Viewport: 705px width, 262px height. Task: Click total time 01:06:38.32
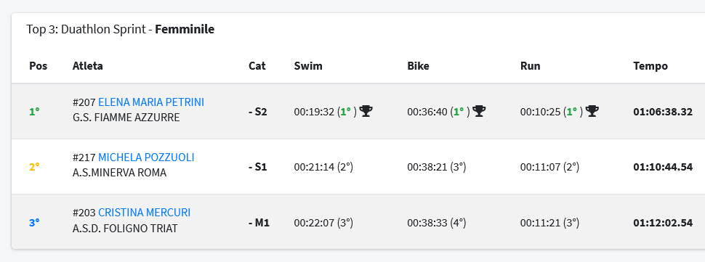(663, 112)
